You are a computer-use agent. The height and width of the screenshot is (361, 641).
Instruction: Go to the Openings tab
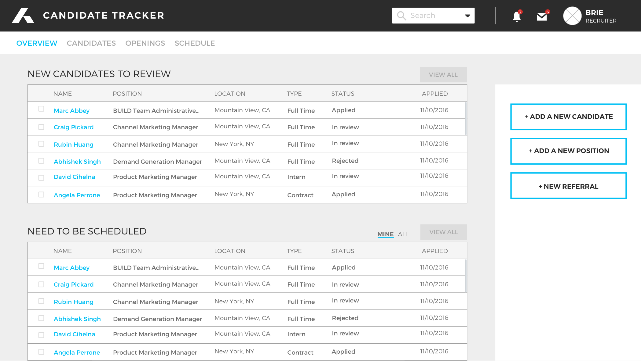click(x=145, y=43)
